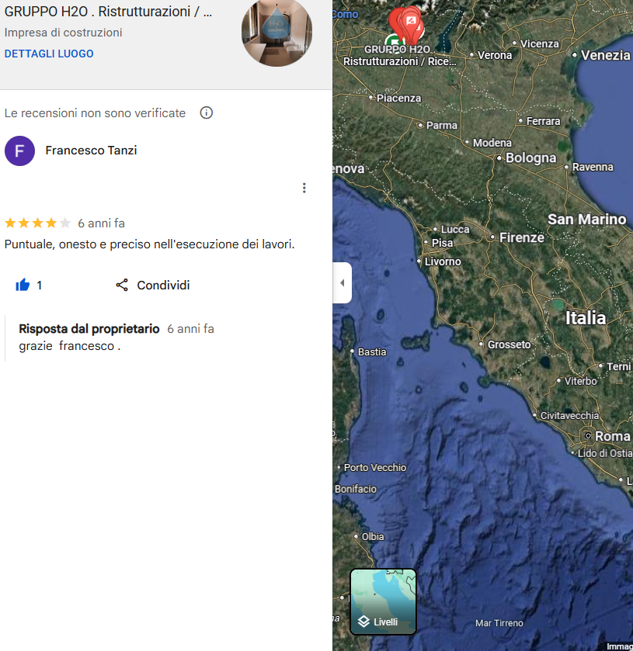Open the three-dot menu for Francesco Tanzi's review
Viewport: 633px width, 651px height.
click(304, 188)
